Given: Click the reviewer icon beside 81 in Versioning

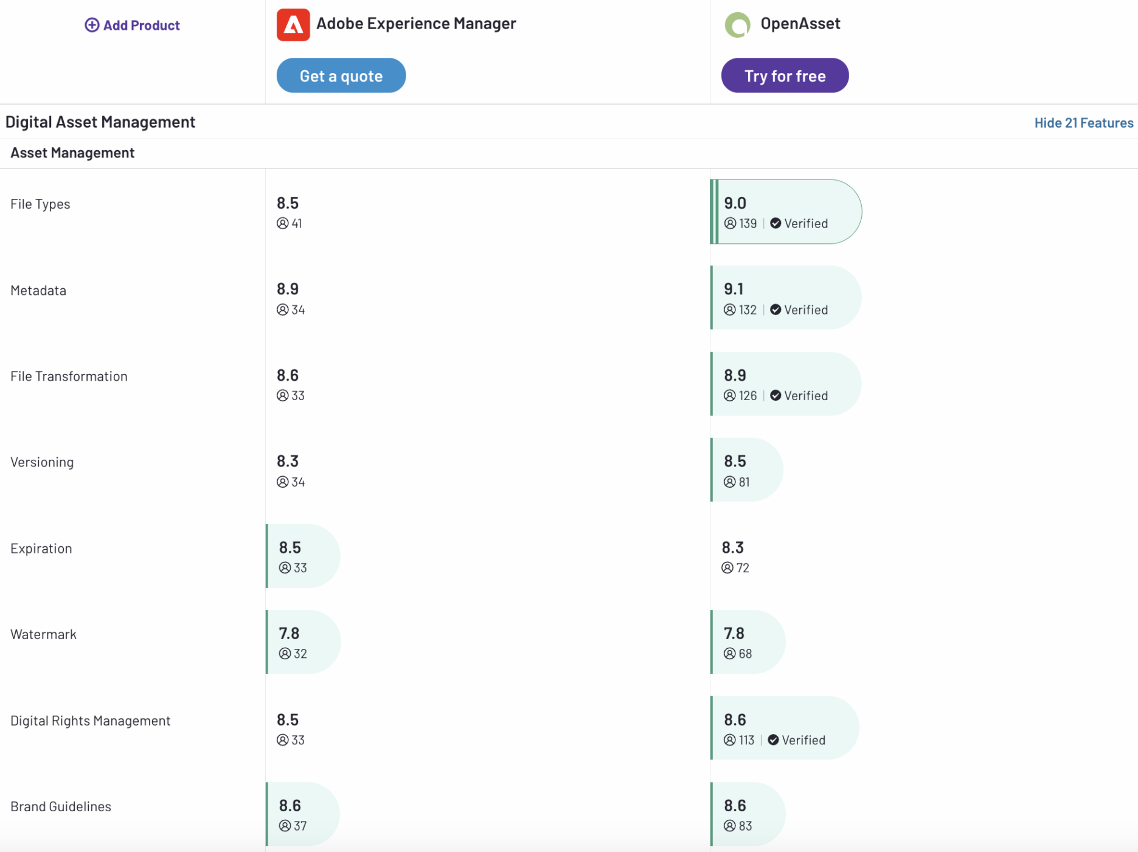Looking at the screenshot, I should pos(730,482).
